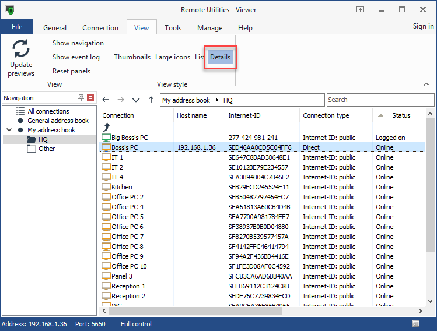Click the Office PC 2 monitor icon
Viewport: 437px width, 331px height.
pyautogui.click(x=106, y=197)
